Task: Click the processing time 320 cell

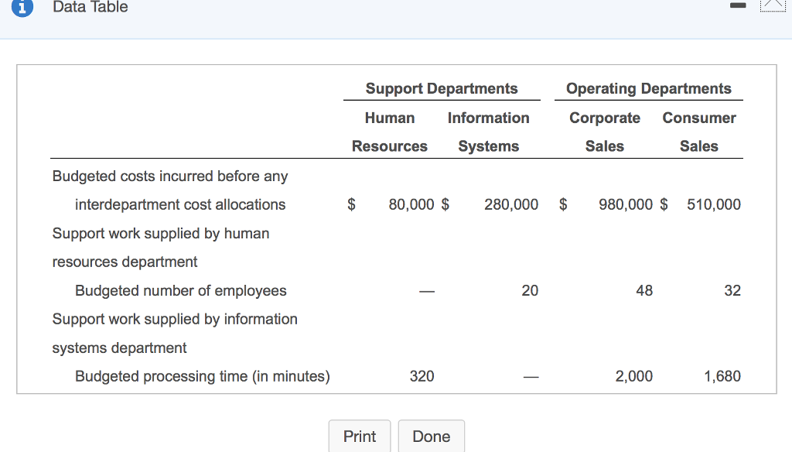Action: (422, 376)
